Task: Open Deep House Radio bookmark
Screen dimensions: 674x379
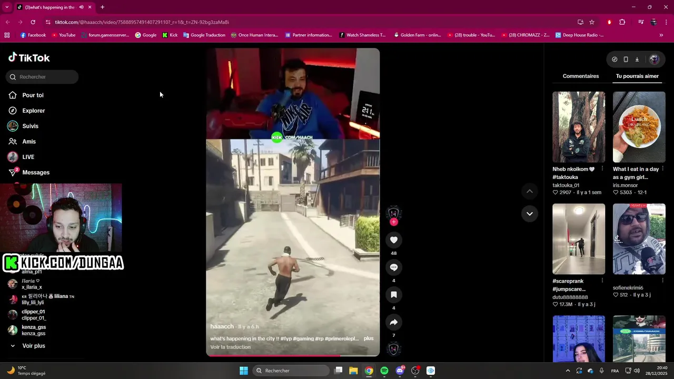Action: point(579,35)
